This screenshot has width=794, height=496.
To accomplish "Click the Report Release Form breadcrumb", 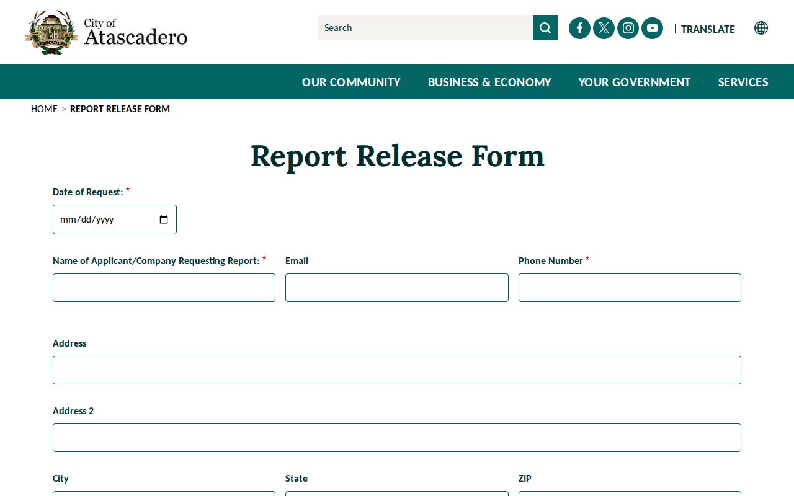I will click(120, 109).
